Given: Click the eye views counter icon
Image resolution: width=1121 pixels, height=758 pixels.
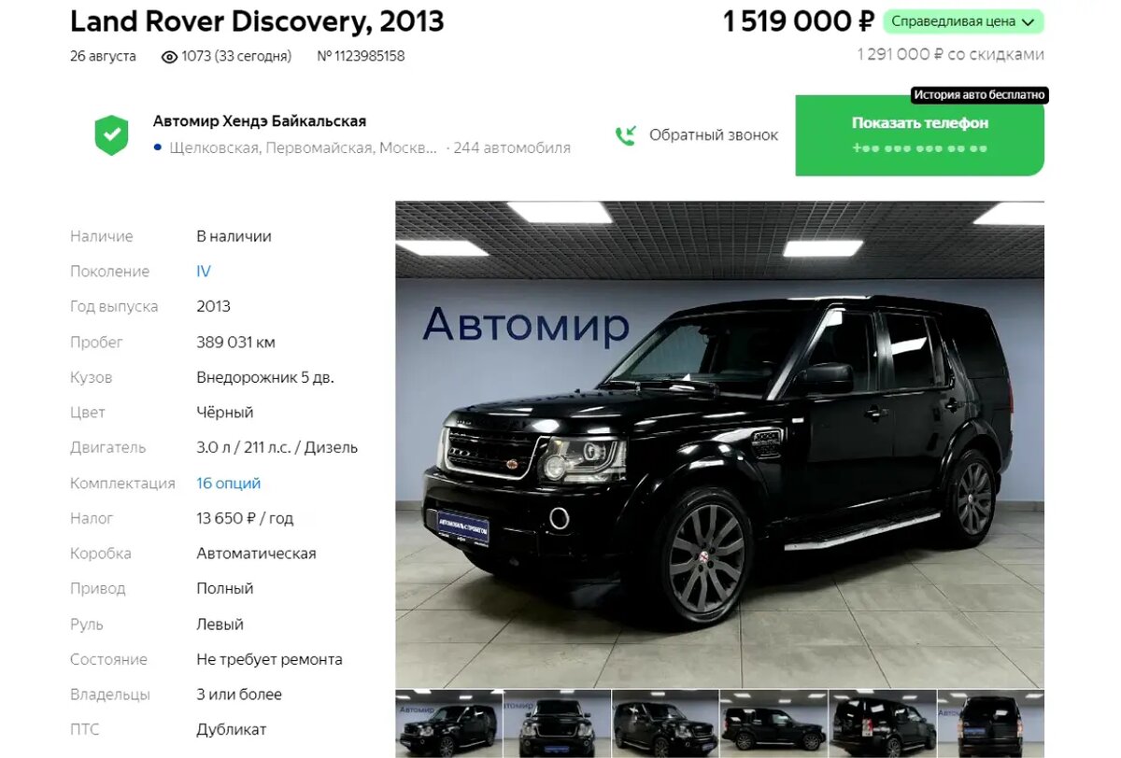Looking at the screenshot, I should 169,56.
